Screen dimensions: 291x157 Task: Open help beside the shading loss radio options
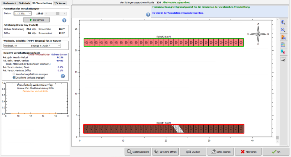click(63, 76)
